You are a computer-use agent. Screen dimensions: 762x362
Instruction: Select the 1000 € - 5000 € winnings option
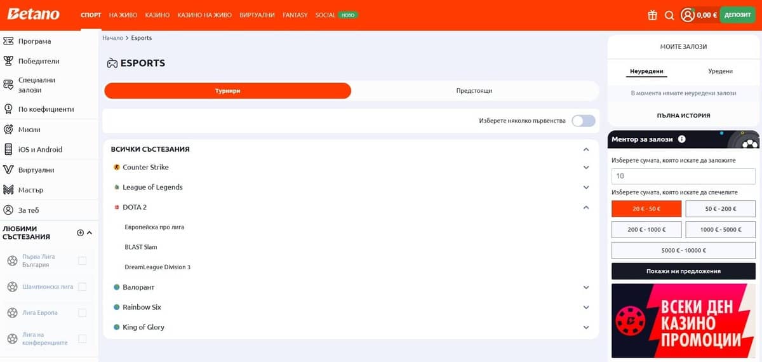(721, 229)
